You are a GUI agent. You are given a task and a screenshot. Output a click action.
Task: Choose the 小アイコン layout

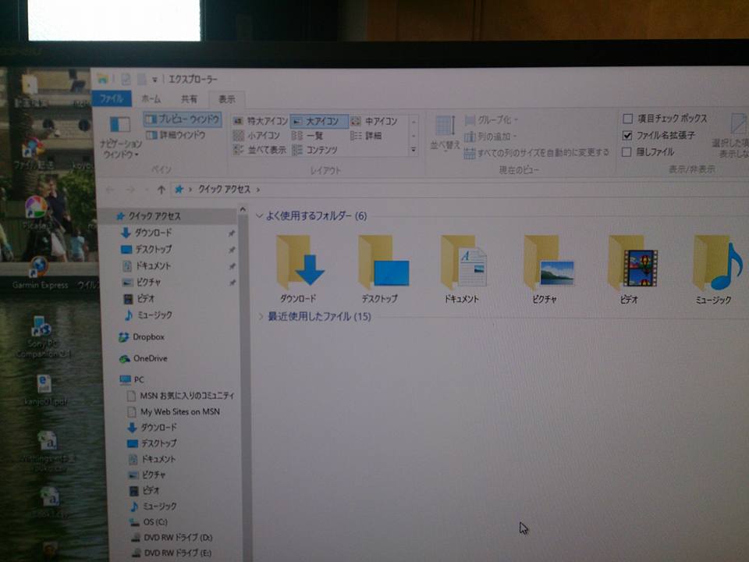[257, 136]
